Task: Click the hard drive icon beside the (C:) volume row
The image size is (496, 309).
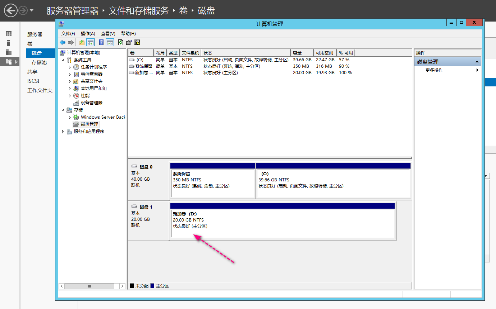Action: [x=132, y=60]
